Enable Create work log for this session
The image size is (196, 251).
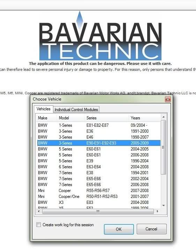(38, 225)
